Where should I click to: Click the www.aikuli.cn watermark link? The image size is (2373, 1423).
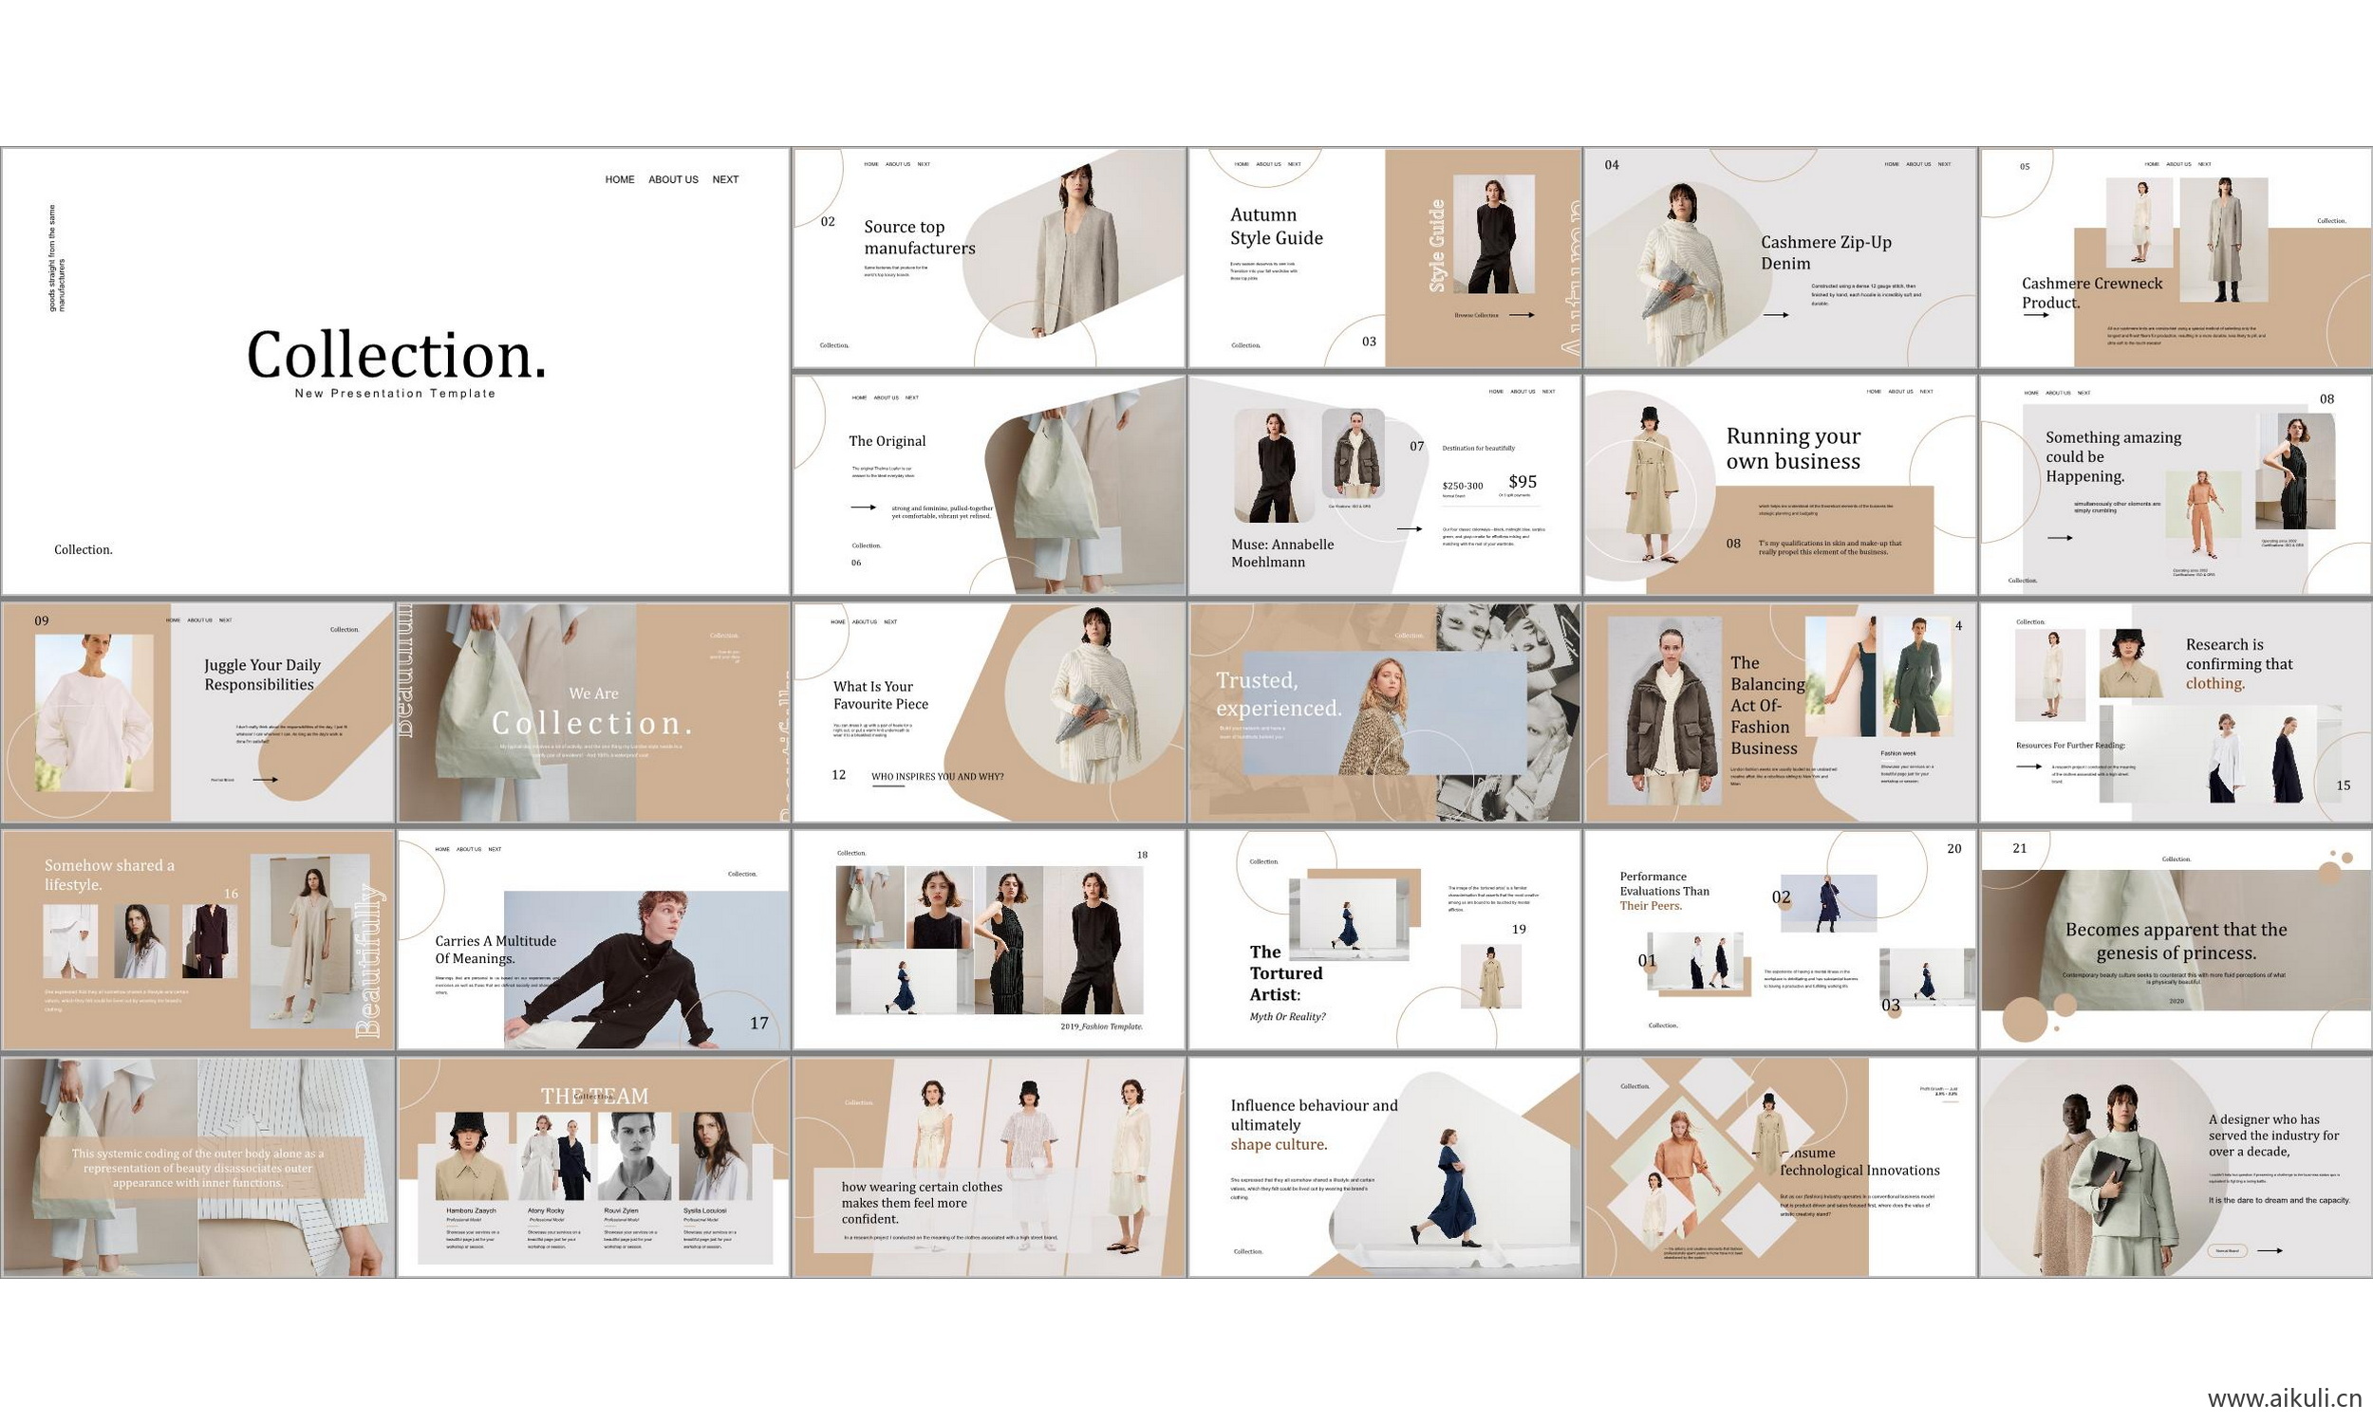2284,1398
